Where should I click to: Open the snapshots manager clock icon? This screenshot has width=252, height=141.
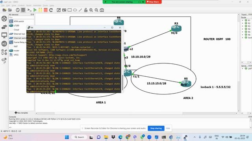pos(18,10)
